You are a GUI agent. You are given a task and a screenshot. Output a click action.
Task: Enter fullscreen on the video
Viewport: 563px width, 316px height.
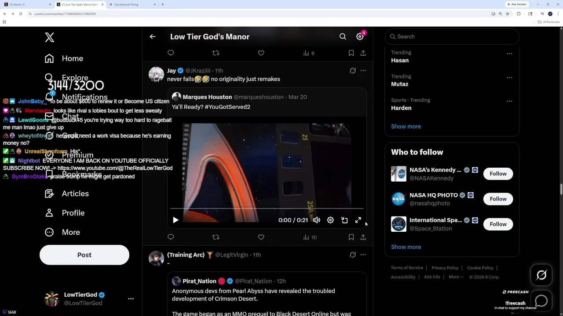coord(358,220)
